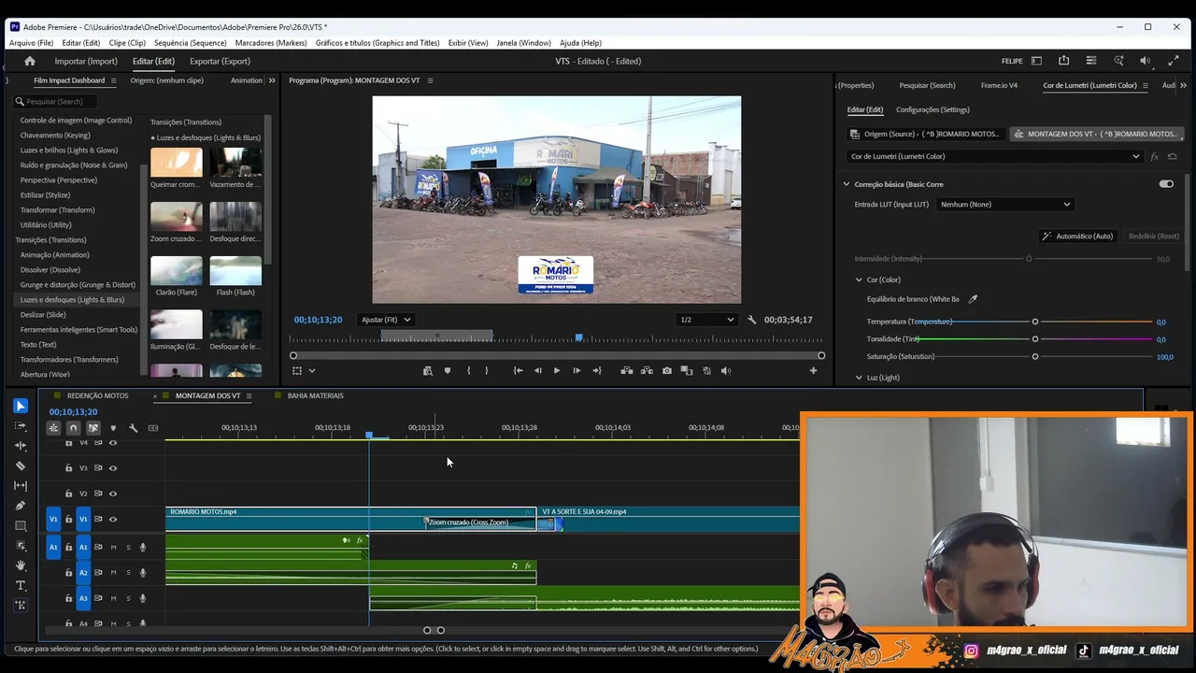Click the Automático (Auto) button

pos(1077,236)
